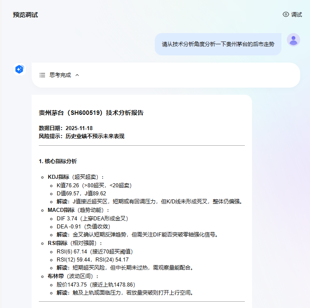Click 触及上轨或面临压力 interpretation line
310x308 pixels.
(x=125, y=293)
